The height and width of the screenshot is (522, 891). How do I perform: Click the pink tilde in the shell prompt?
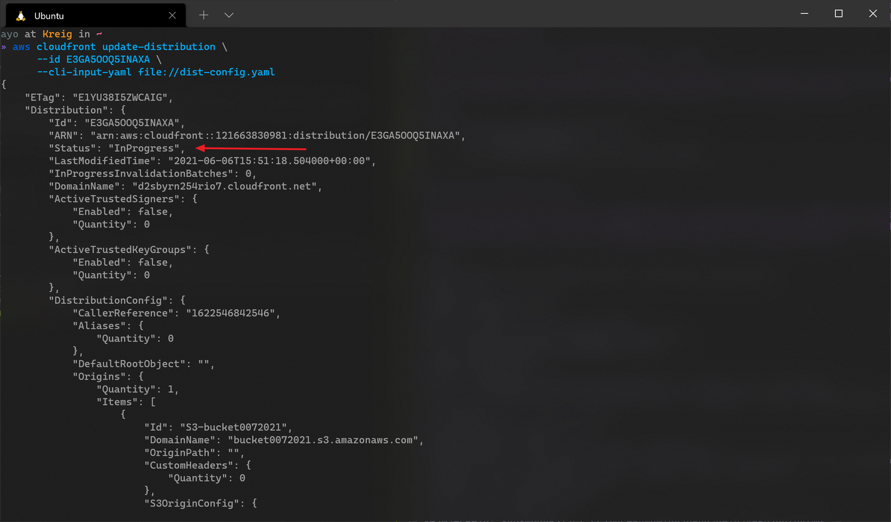[x=98, y=34]
